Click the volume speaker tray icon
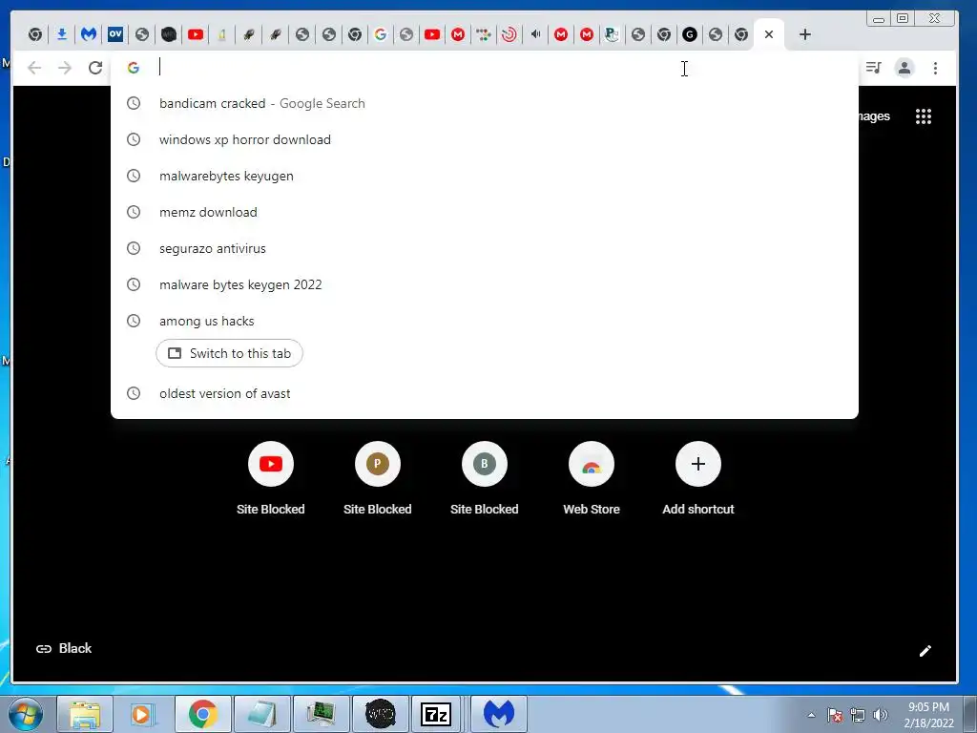977x733 pixels. (881, 715)
